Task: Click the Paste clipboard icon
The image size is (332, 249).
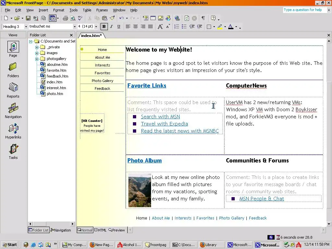Action: pos(105,18)
